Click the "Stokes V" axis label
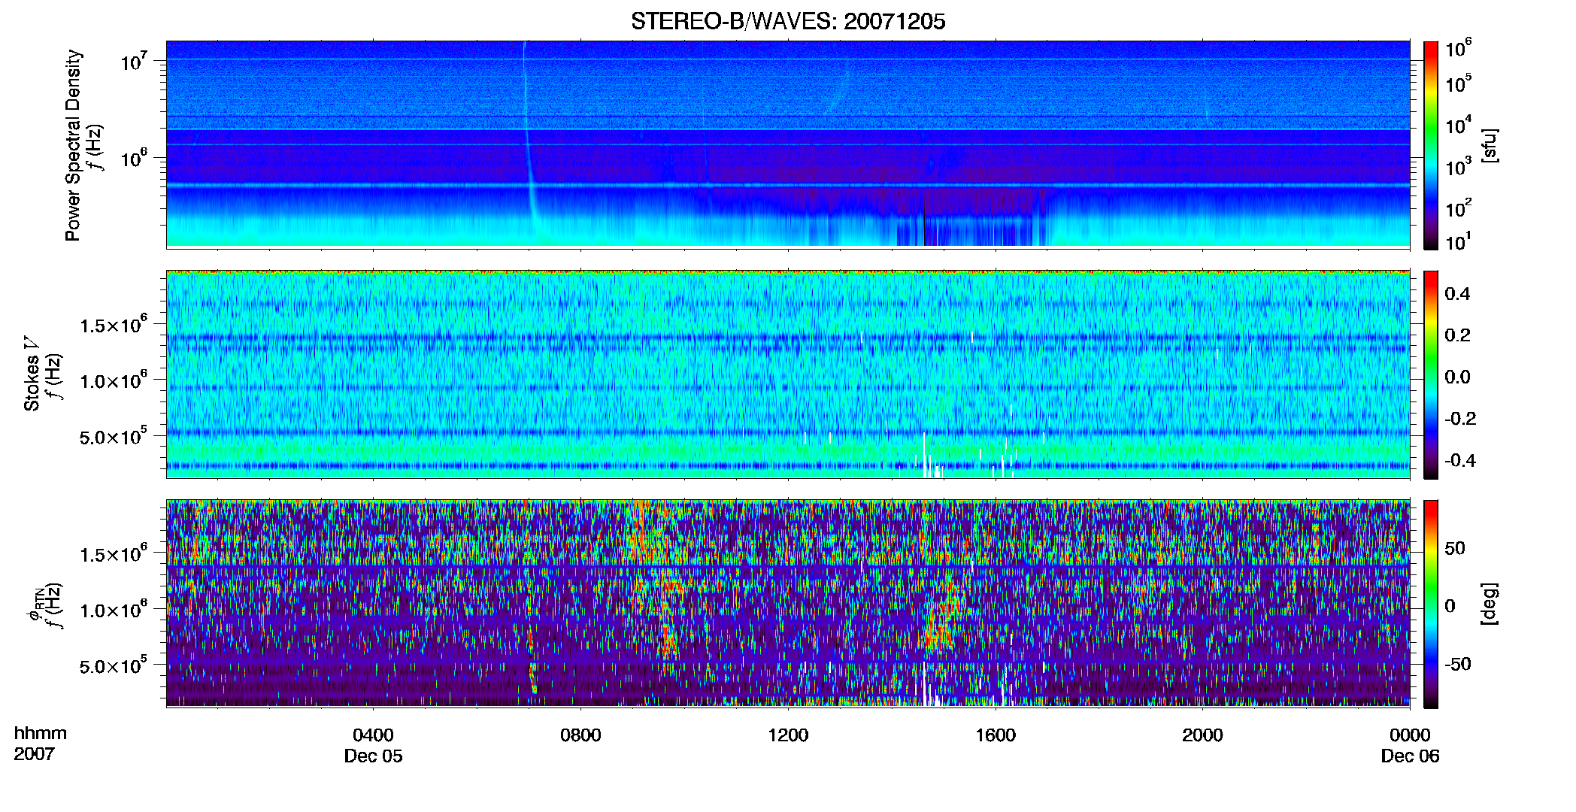The image size is (1576, 812). 32,374
